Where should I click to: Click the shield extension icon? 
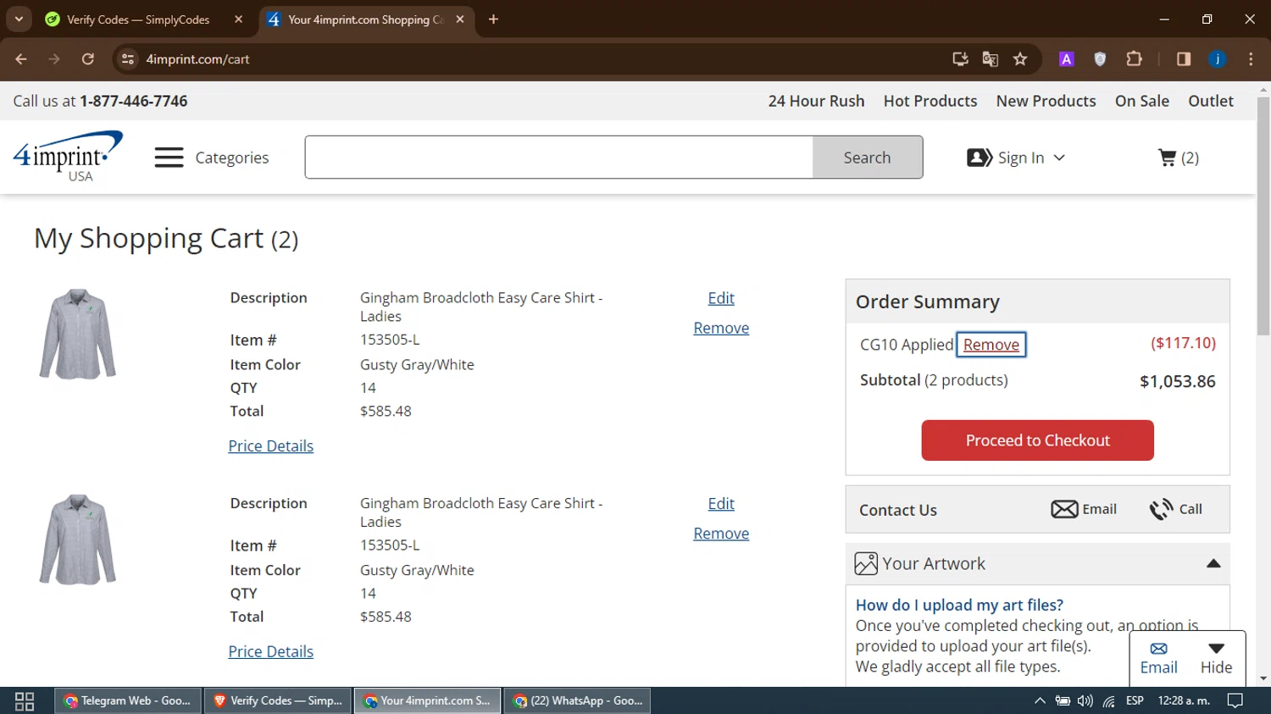point(1100,59)
